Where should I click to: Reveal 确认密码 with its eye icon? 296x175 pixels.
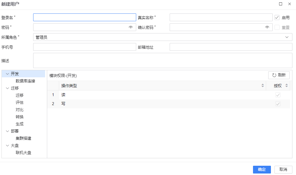[267, 27]
